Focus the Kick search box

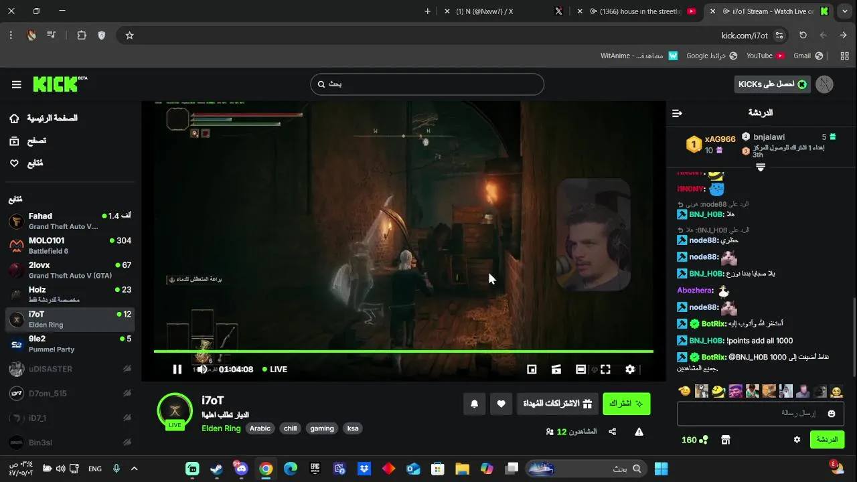pyautogui.click(x=427, y=84)
